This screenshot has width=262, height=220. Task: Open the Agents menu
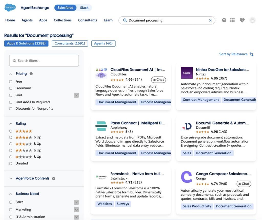tap(27, 20)
